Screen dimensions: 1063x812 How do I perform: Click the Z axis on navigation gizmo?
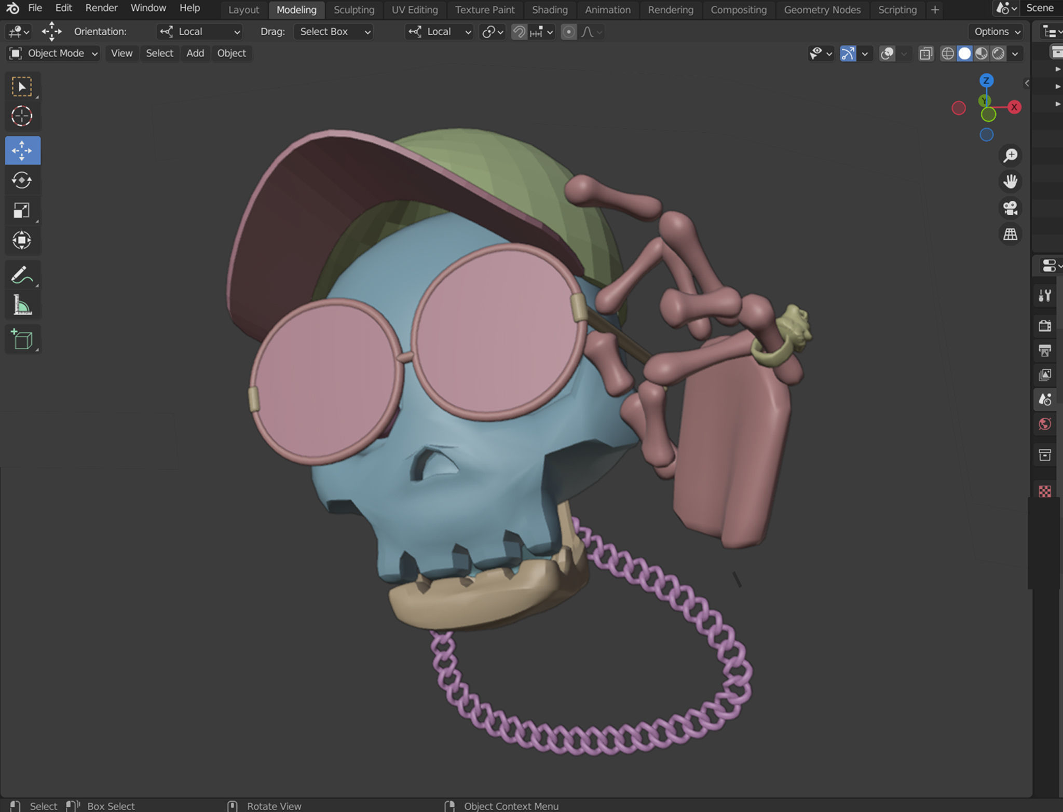click(x=986, y=80)
